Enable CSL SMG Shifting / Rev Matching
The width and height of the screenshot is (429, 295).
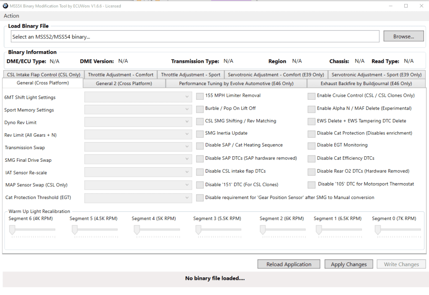tap(200, 121)
